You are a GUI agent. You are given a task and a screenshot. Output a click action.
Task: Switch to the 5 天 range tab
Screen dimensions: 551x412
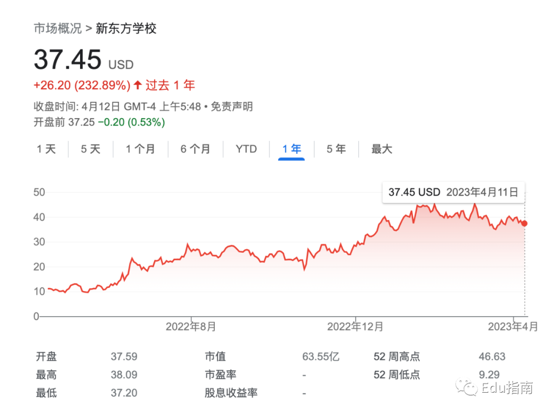pyautogui.click(x=91, y=149)
